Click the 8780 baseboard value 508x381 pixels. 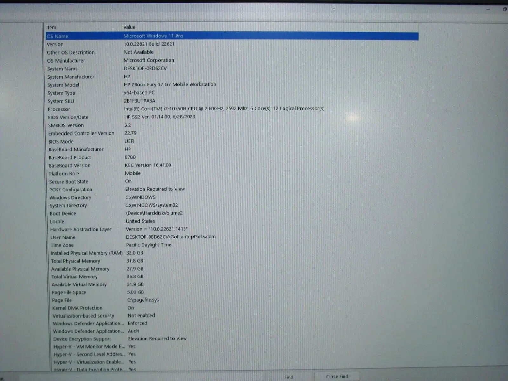130,157
